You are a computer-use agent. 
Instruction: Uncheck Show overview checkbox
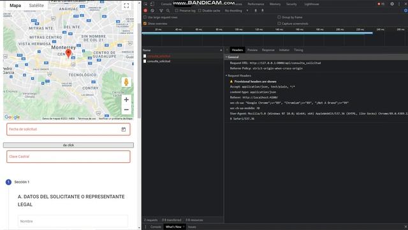145,24
